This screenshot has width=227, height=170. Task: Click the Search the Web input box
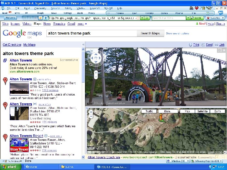coord(169,18)
